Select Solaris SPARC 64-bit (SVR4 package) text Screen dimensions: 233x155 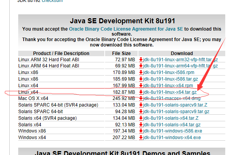point(58,105)
